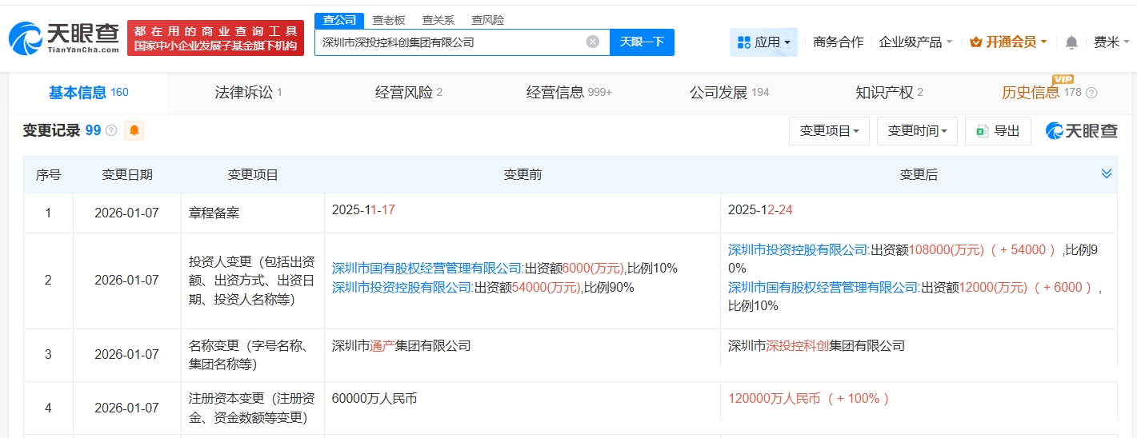Open the 应用 apps dropdown
Image resolution: width=1137 pixels, height=438 pixels.
pos(763,42)
